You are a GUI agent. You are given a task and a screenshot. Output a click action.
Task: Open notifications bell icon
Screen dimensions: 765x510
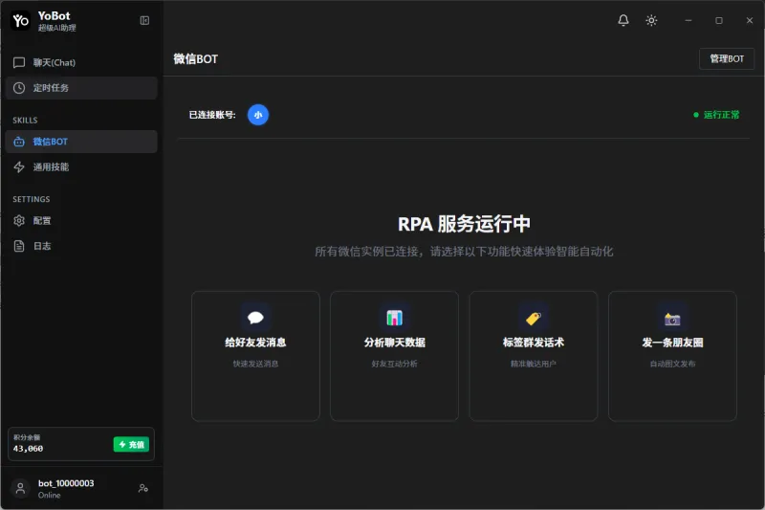[x=623, y=20]
